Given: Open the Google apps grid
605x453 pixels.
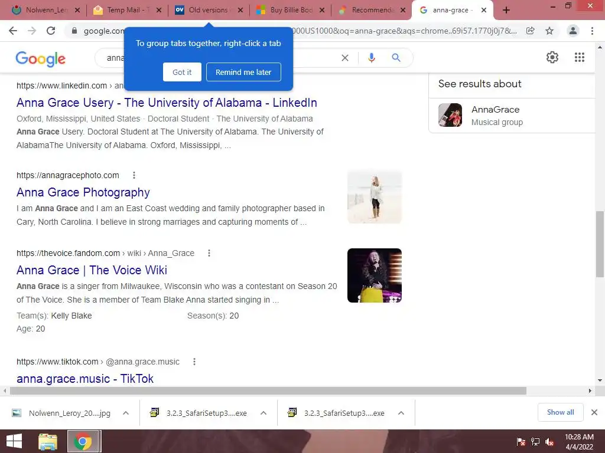Looking at the screenshot, I should point(580,57).
